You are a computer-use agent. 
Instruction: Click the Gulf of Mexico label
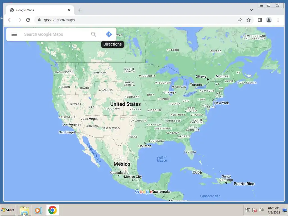click(x=162, y=159)
